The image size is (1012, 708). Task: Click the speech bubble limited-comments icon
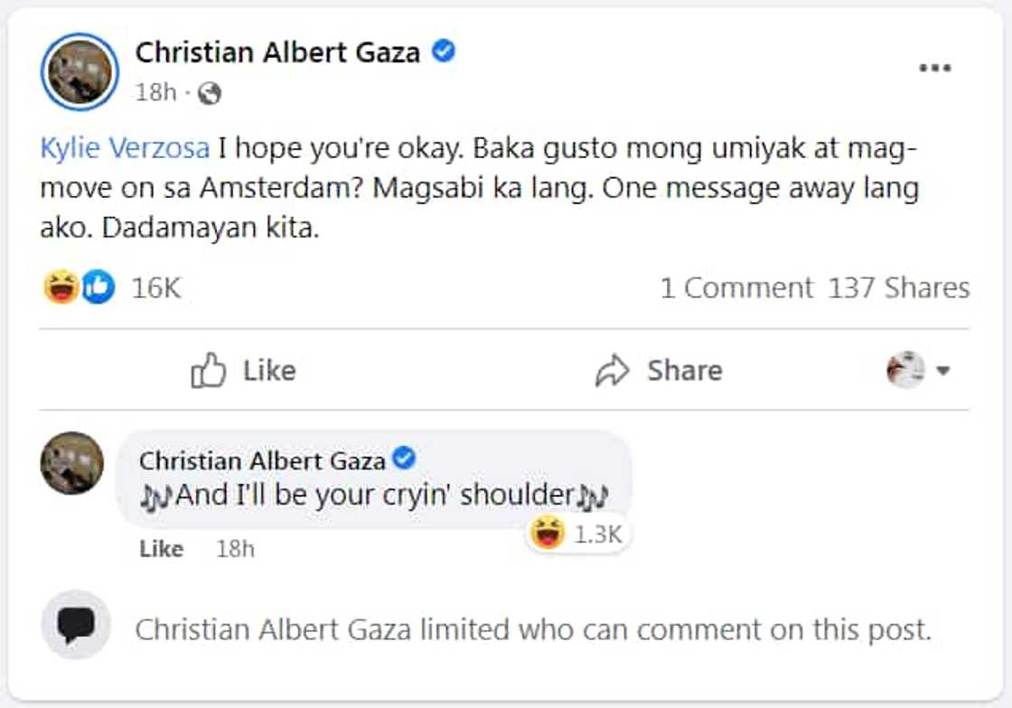click(76, 625)
